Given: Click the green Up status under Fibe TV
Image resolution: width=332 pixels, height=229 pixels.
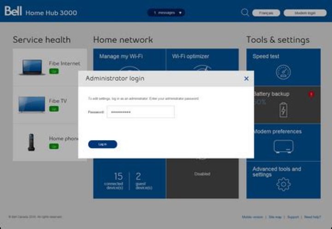Looking at the screenshot, I should coord(54,109).
